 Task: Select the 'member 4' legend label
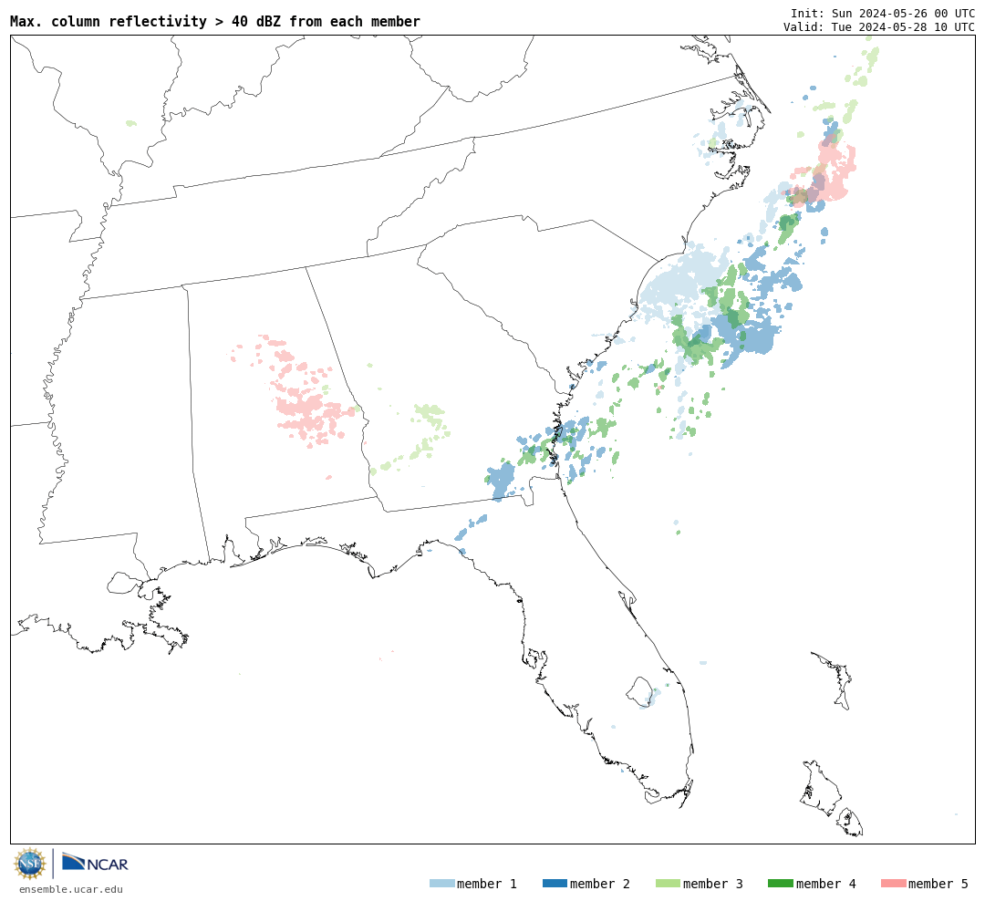[x=826, y=884]
